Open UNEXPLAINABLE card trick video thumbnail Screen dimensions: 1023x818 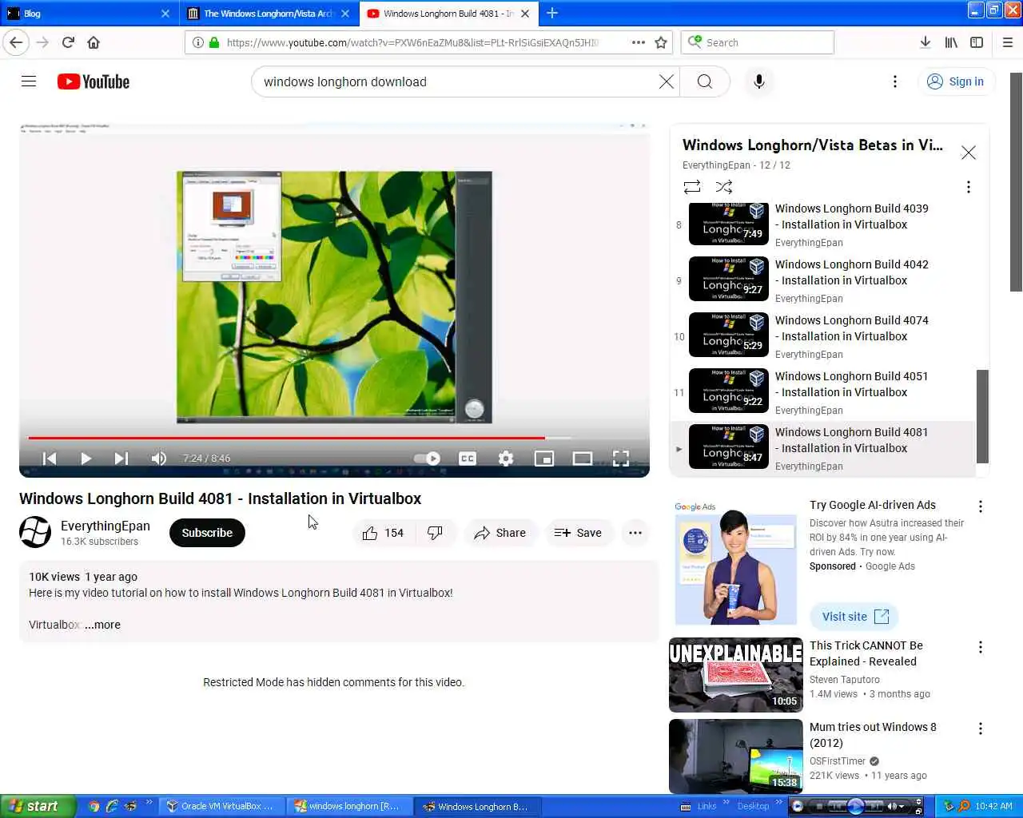[736, 675]
